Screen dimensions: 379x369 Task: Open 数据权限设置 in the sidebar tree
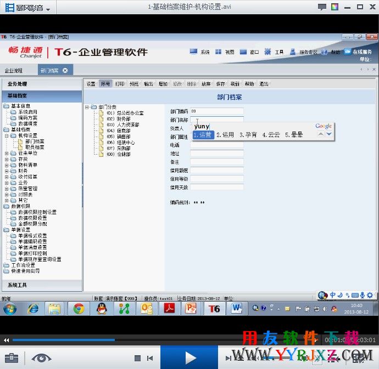pos(32,218)
